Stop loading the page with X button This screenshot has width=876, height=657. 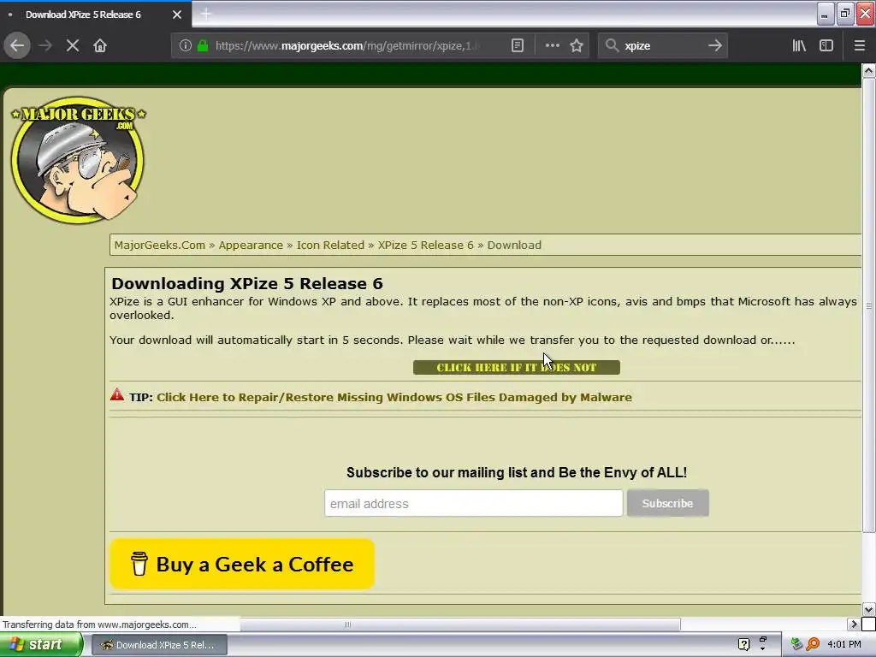pyautogui.click(x=73, y=46)
